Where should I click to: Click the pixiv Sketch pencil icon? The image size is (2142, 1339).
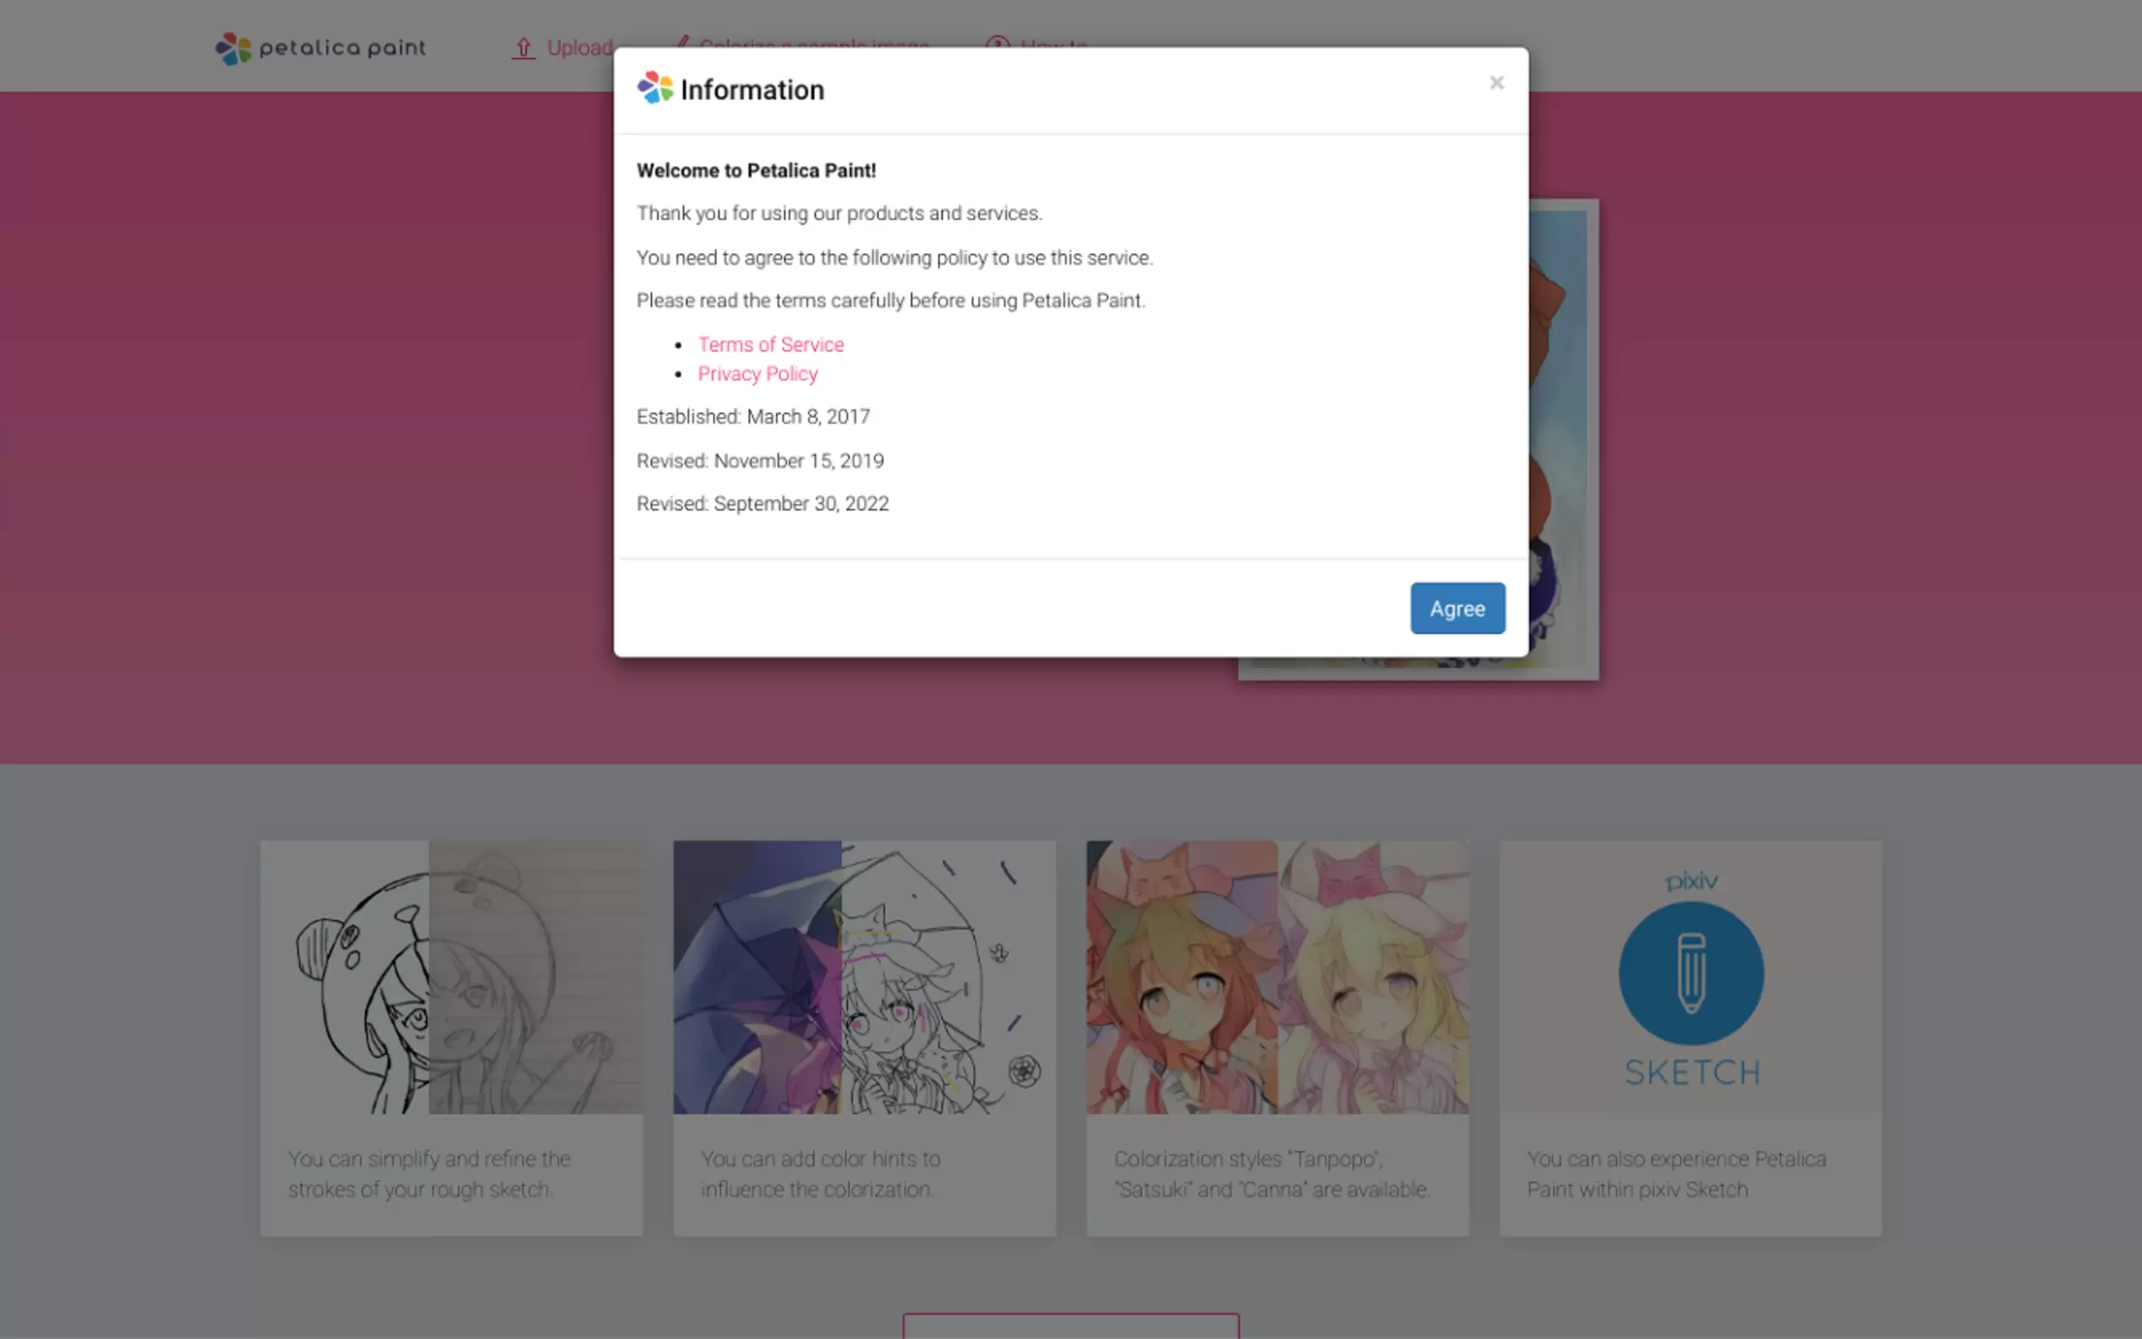[1690, 972]
